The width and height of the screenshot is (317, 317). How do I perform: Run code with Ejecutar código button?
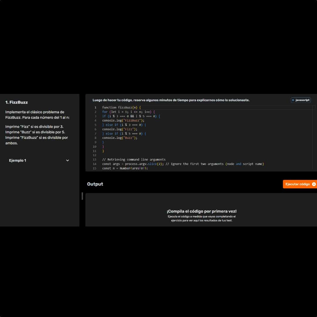click(x=298, y=184)
